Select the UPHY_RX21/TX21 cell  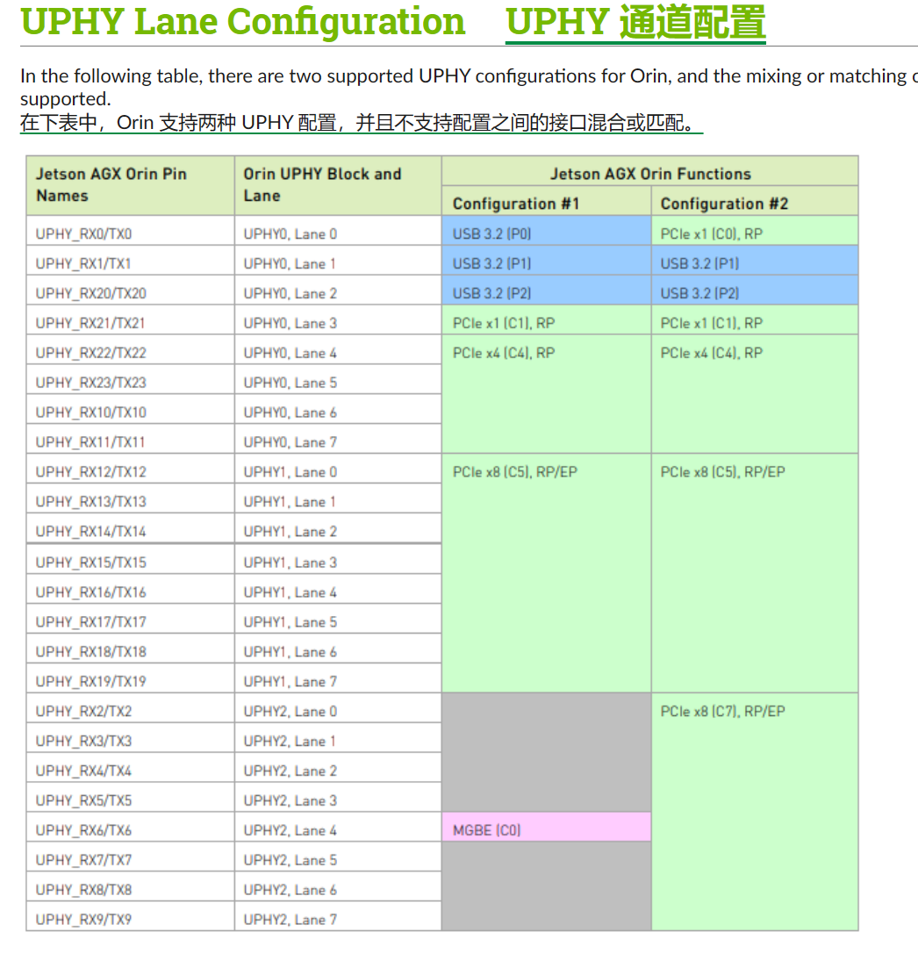point(131,320)
